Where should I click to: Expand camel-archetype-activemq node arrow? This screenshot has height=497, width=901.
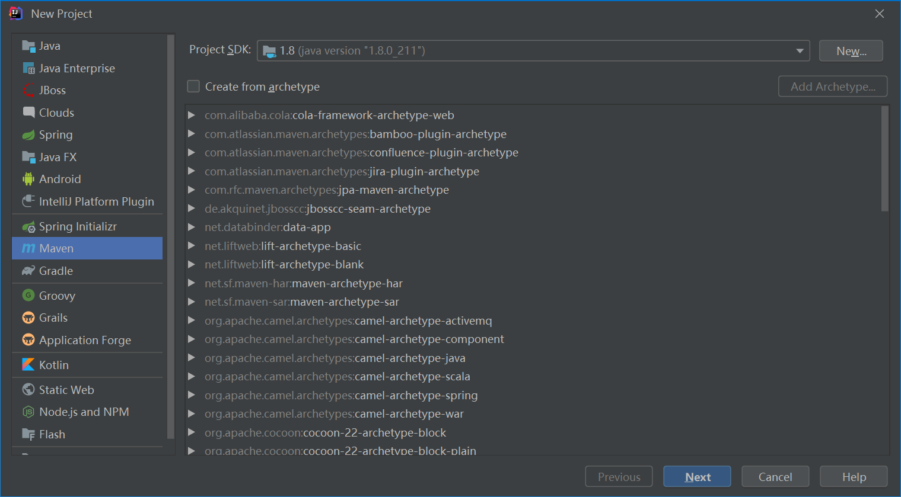(192, 320)
